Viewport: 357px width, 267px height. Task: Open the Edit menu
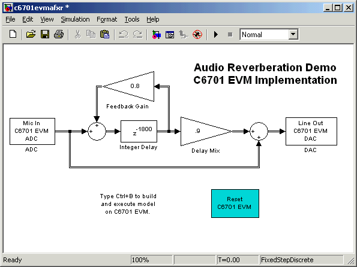click(28, 19)
